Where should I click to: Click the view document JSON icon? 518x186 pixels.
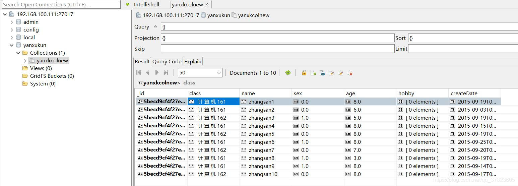coord(322,73)
